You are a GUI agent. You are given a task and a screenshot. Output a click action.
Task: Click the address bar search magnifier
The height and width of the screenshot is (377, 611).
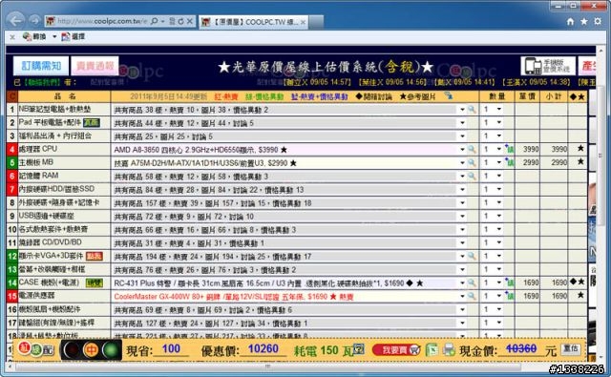[x=155, y=21]
